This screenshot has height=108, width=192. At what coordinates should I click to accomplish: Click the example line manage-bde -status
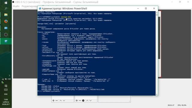click(50, 86)
